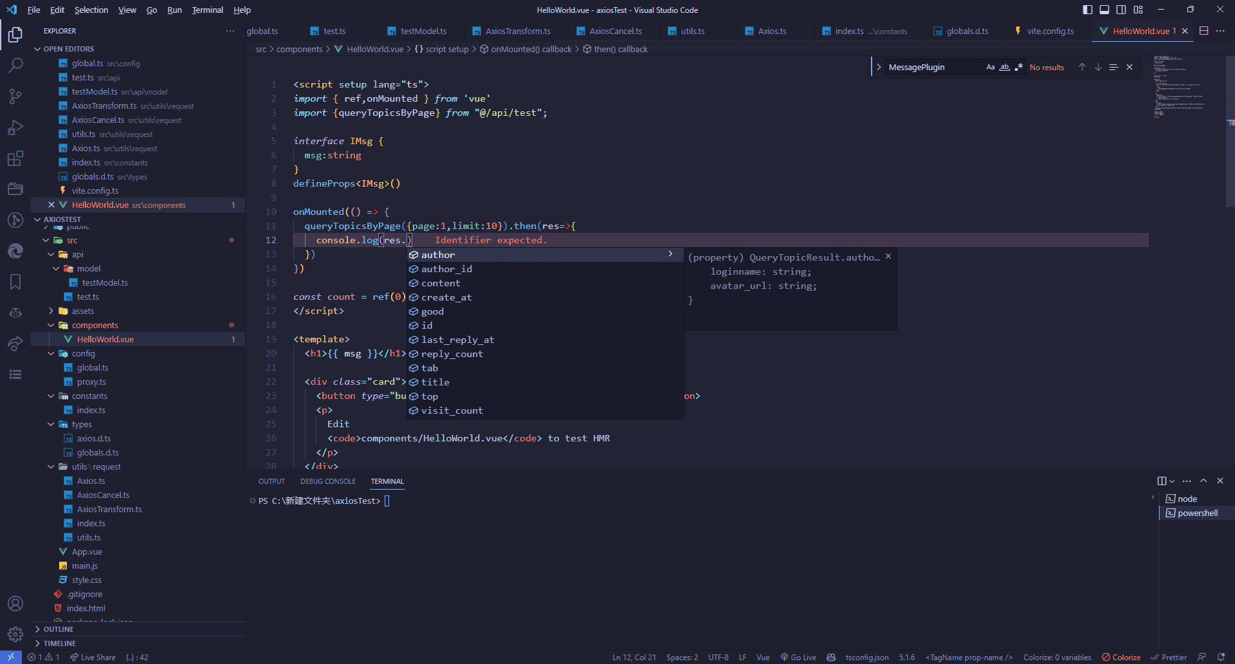Open the Bookmarks view
The height and width of the screenshot is (664, 1235).
15,282
